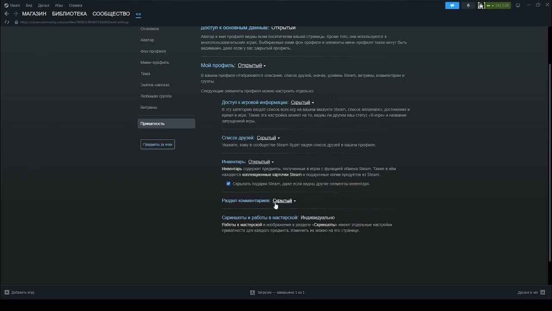Click коллекционные карточки Steam text
This screenshot has height=311, width=552.
pyautogui.click(x=272, y=175)
